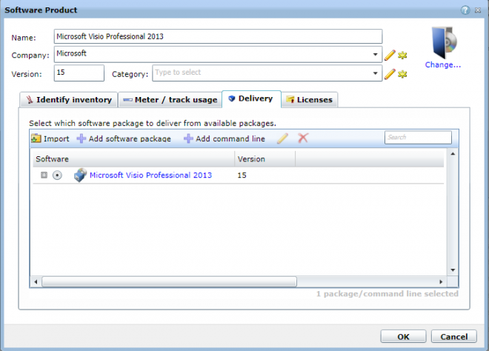Viewport: 489px width, 351px height.
Task: Click the software box product image
Action: tap(444, 43)
